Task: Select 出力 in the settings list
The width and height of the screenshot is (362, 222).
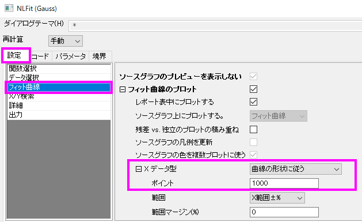Action: tap(59, 115)
